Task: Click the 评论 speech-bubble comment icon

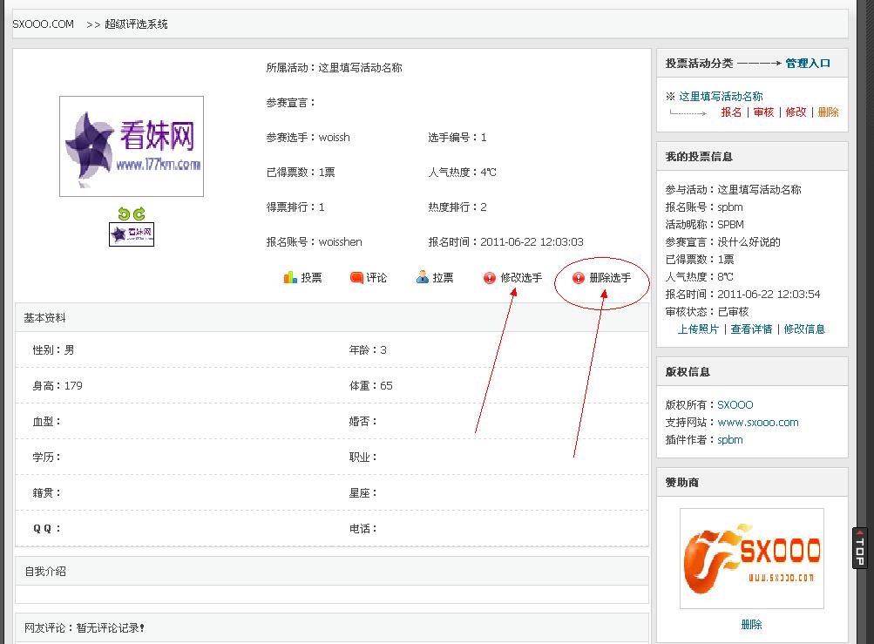Action: click(x=356, y=278)
